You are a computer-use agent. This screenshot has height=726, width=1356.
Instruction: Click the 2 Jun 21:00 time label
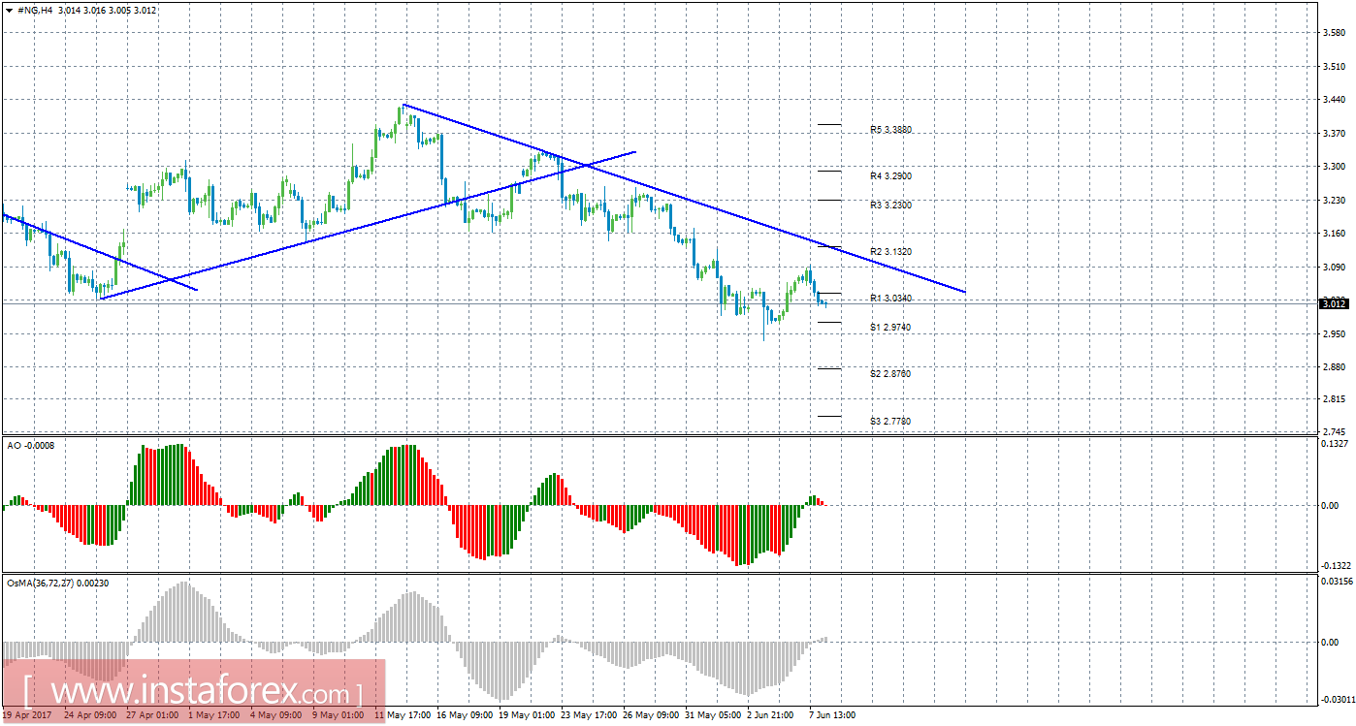(772, 716)
